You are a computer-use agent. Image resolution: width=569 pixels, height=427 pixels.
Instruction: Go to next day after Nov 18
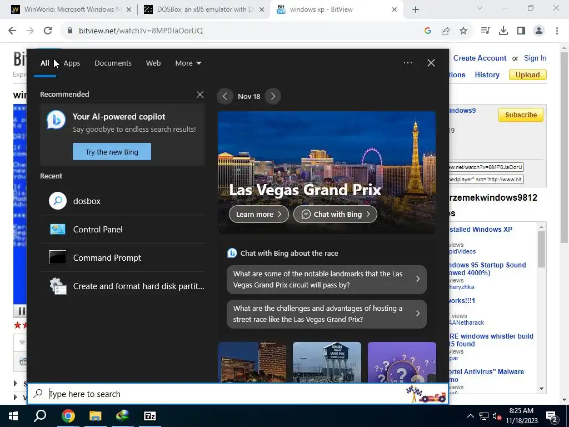coord(273,96)
